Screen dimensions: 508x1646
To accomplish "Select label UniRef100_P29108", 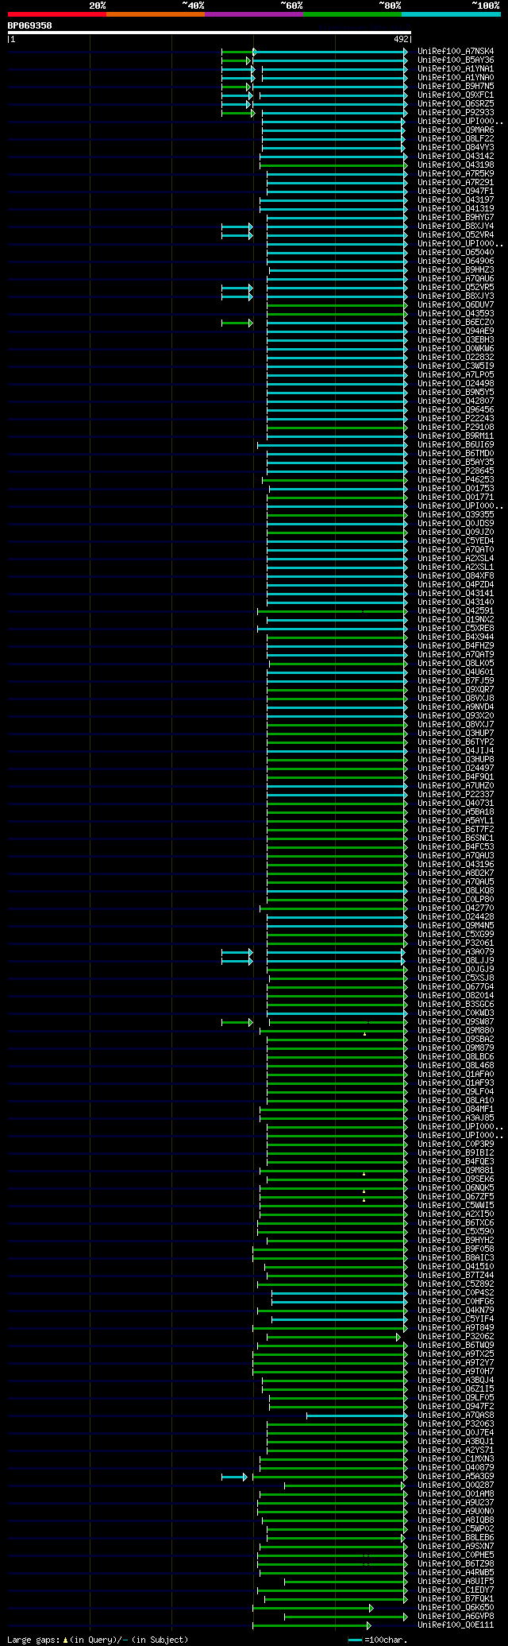I will click(x=456, y=428).
